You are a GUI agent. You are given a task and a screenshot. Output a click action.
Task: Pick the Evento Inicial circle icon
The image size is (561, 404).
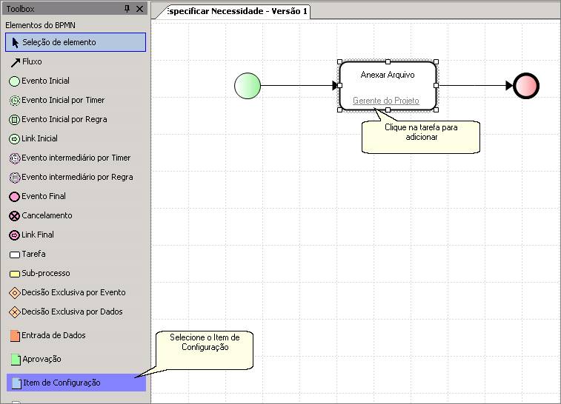click(14, 81)
